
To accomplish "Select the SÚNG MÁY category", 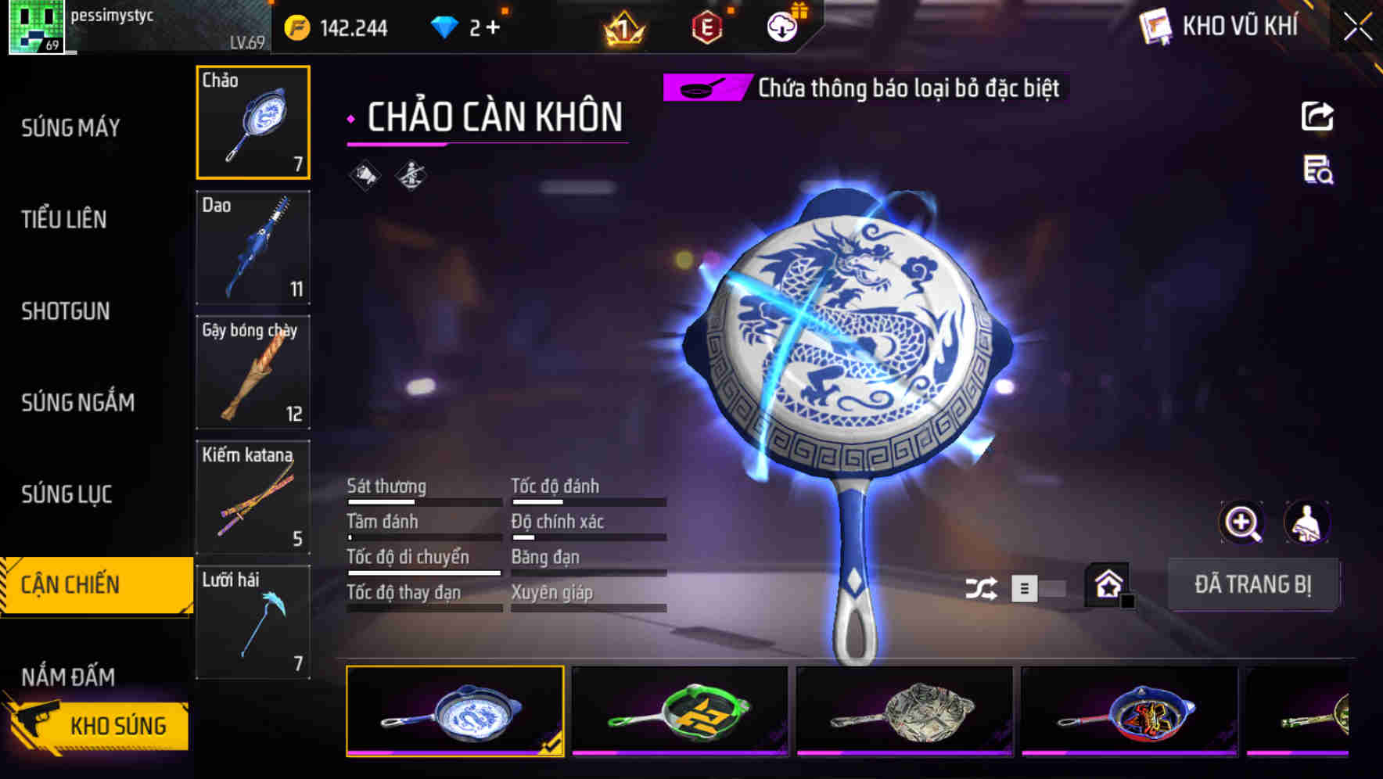I will pyautogui.click(x=70, y=127).
